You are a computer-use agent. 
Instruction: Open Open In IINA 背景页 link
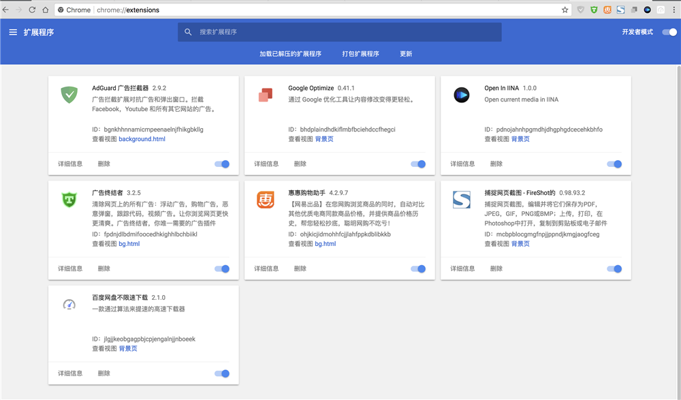[521, 139]
